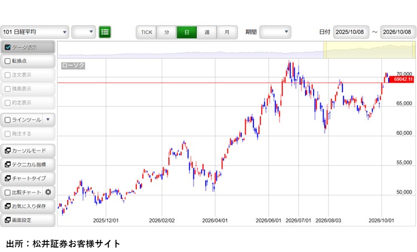Open the empty dropdown beside symbol selector

click(x=84, y=32)
